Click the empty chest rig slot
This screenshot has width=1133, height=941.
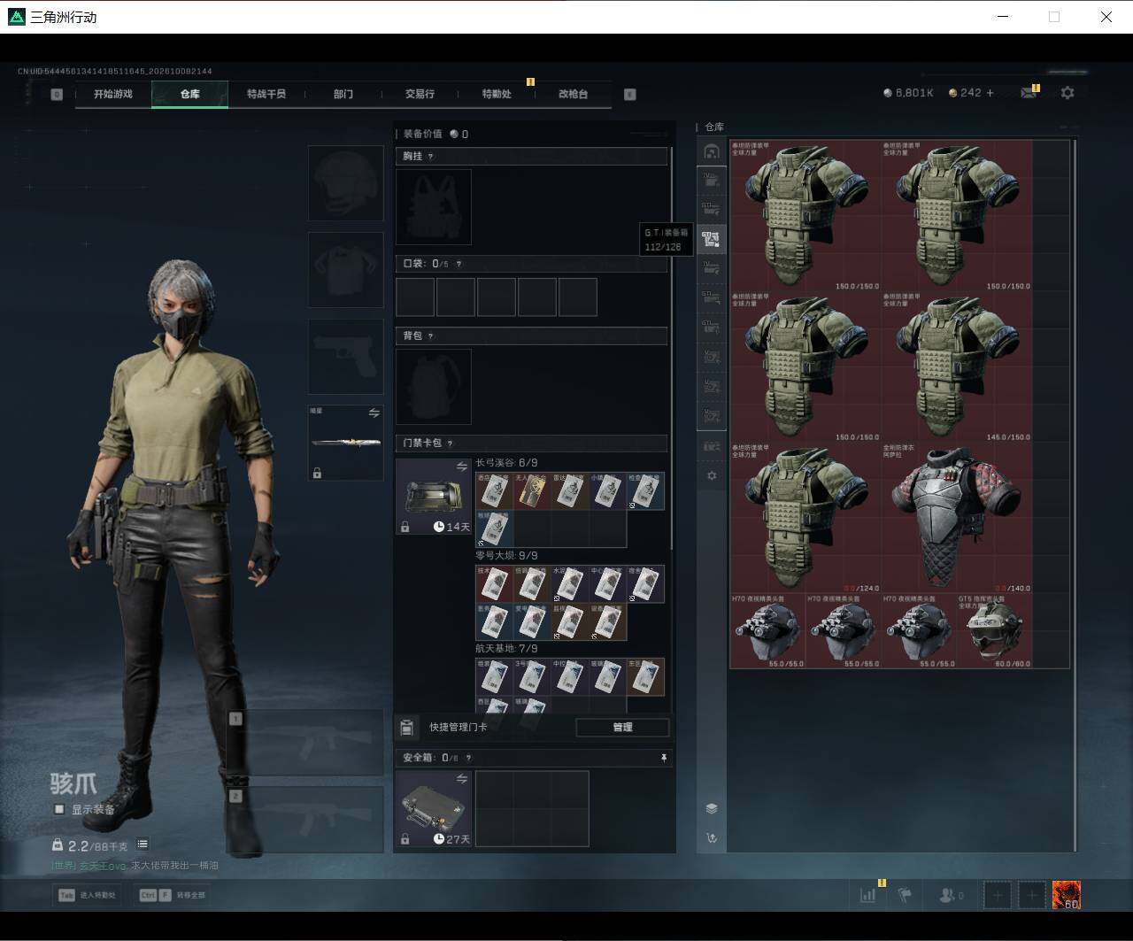pyautogui.click(x=434, y=207)
